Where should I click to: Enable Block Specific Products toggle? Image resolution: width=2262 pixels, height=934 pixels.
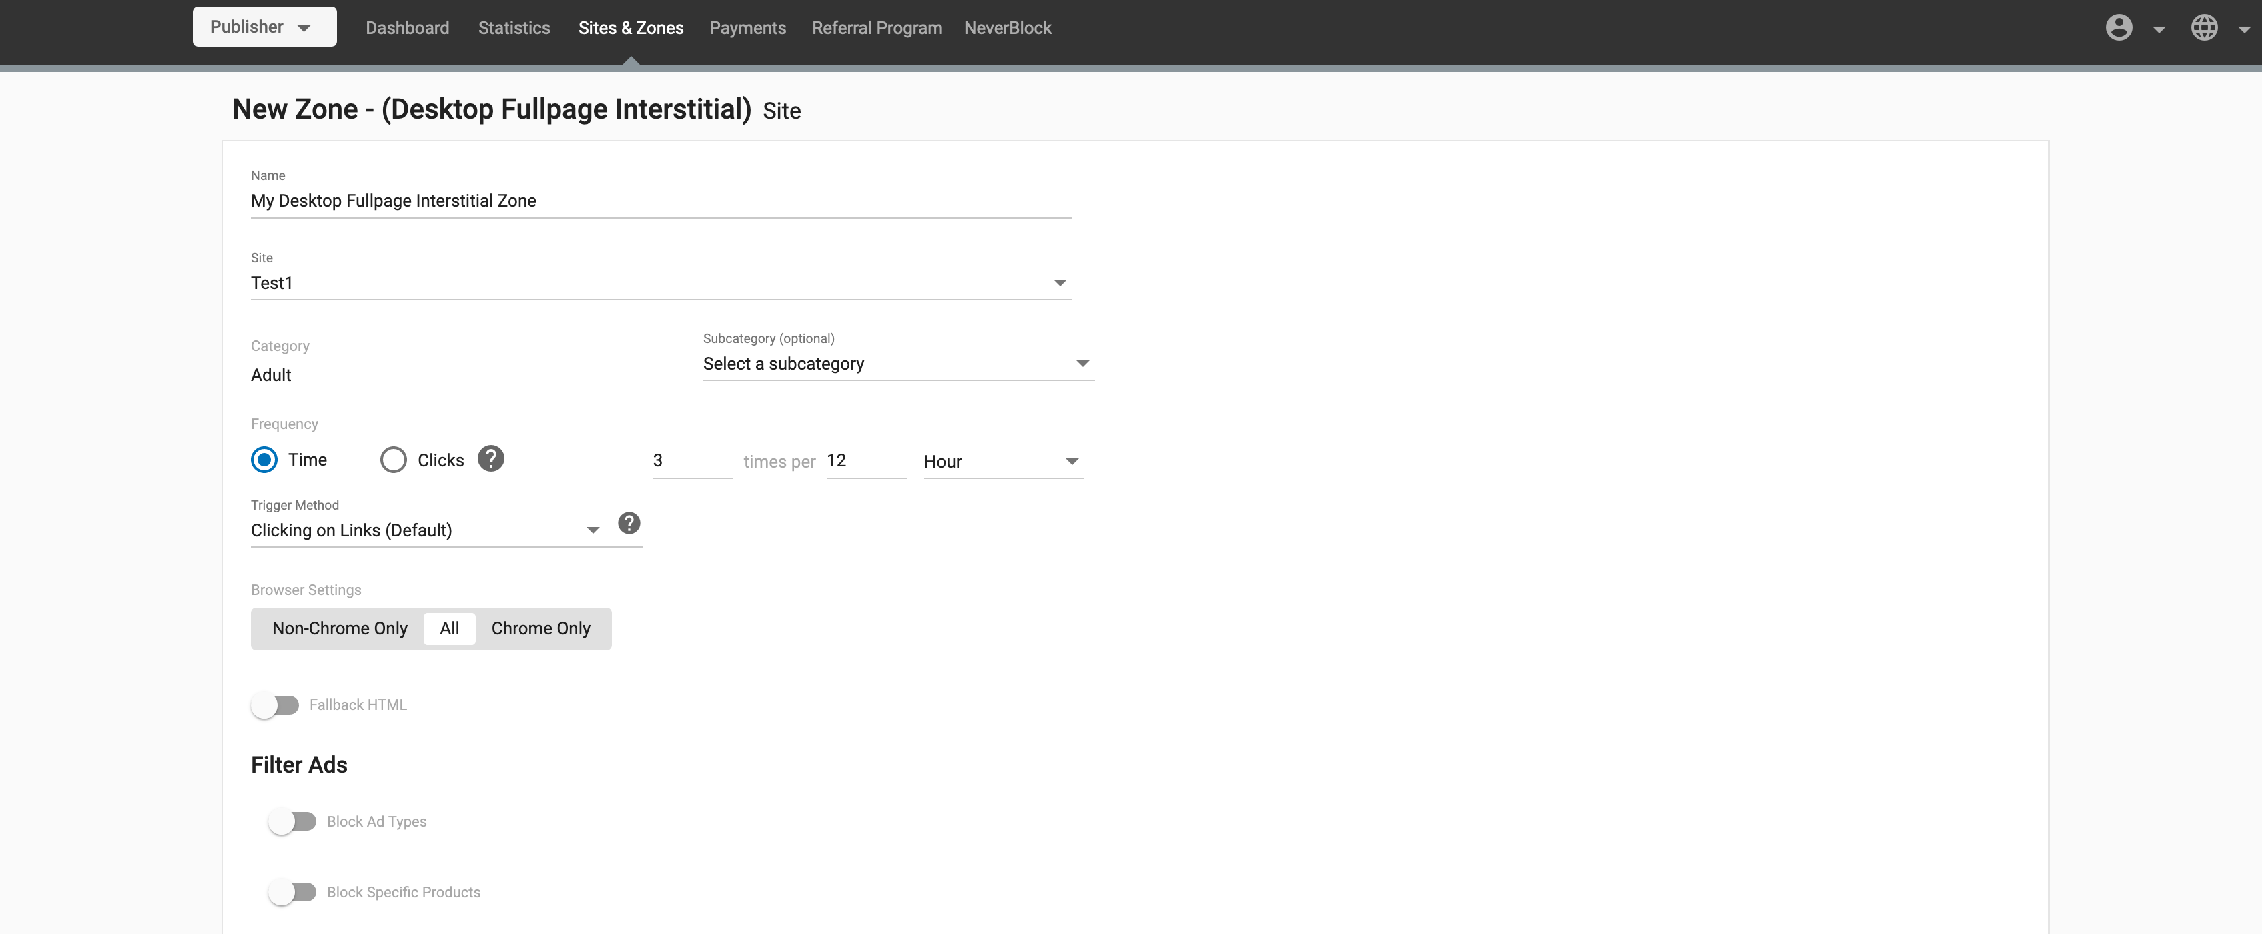(x=292, y=892)
